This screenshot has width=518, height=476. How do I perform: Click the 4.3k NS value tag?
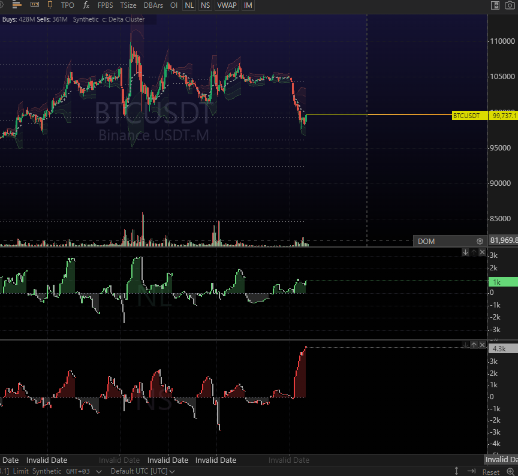coord(503,349)
